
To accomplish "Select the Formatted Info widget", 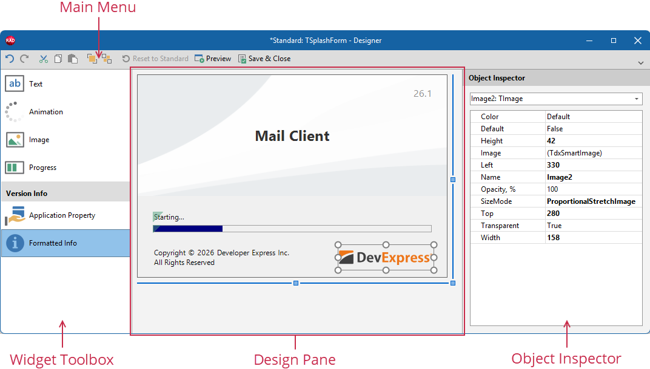I will click(x=65, y=243).
